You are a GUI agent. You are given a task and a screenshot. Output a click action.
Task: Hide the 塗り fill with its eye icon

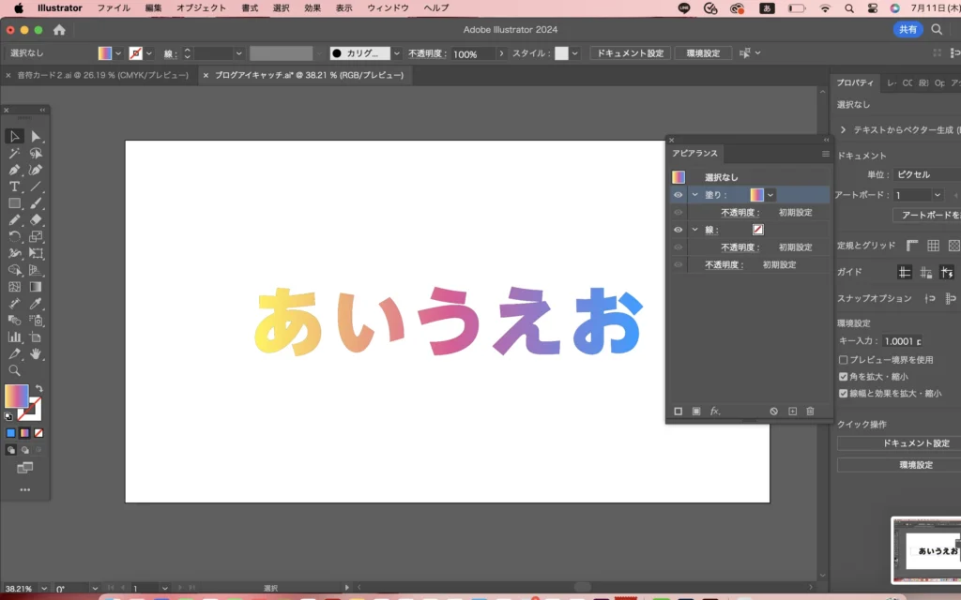coord(678,195)
